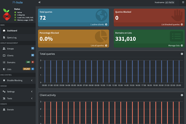Click the Tools wrench icon
The width and height of the screenshot is (186, 124).
point(4,98)
